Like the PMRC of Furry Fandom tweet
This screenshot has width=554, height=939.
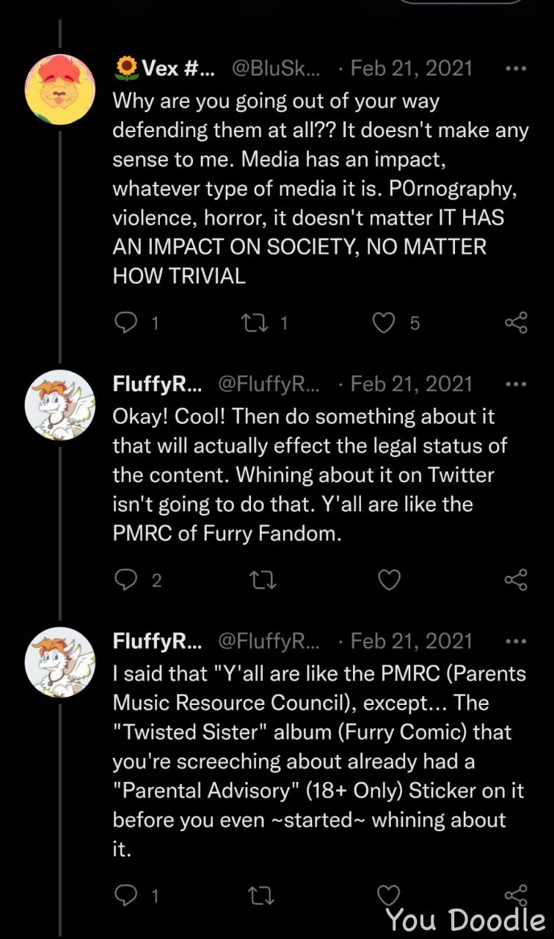coord(388,580)
